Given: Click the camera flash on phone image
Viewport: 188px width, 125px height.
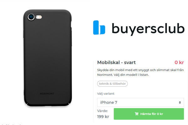Looking at the screenshot, I should (39, 17).
